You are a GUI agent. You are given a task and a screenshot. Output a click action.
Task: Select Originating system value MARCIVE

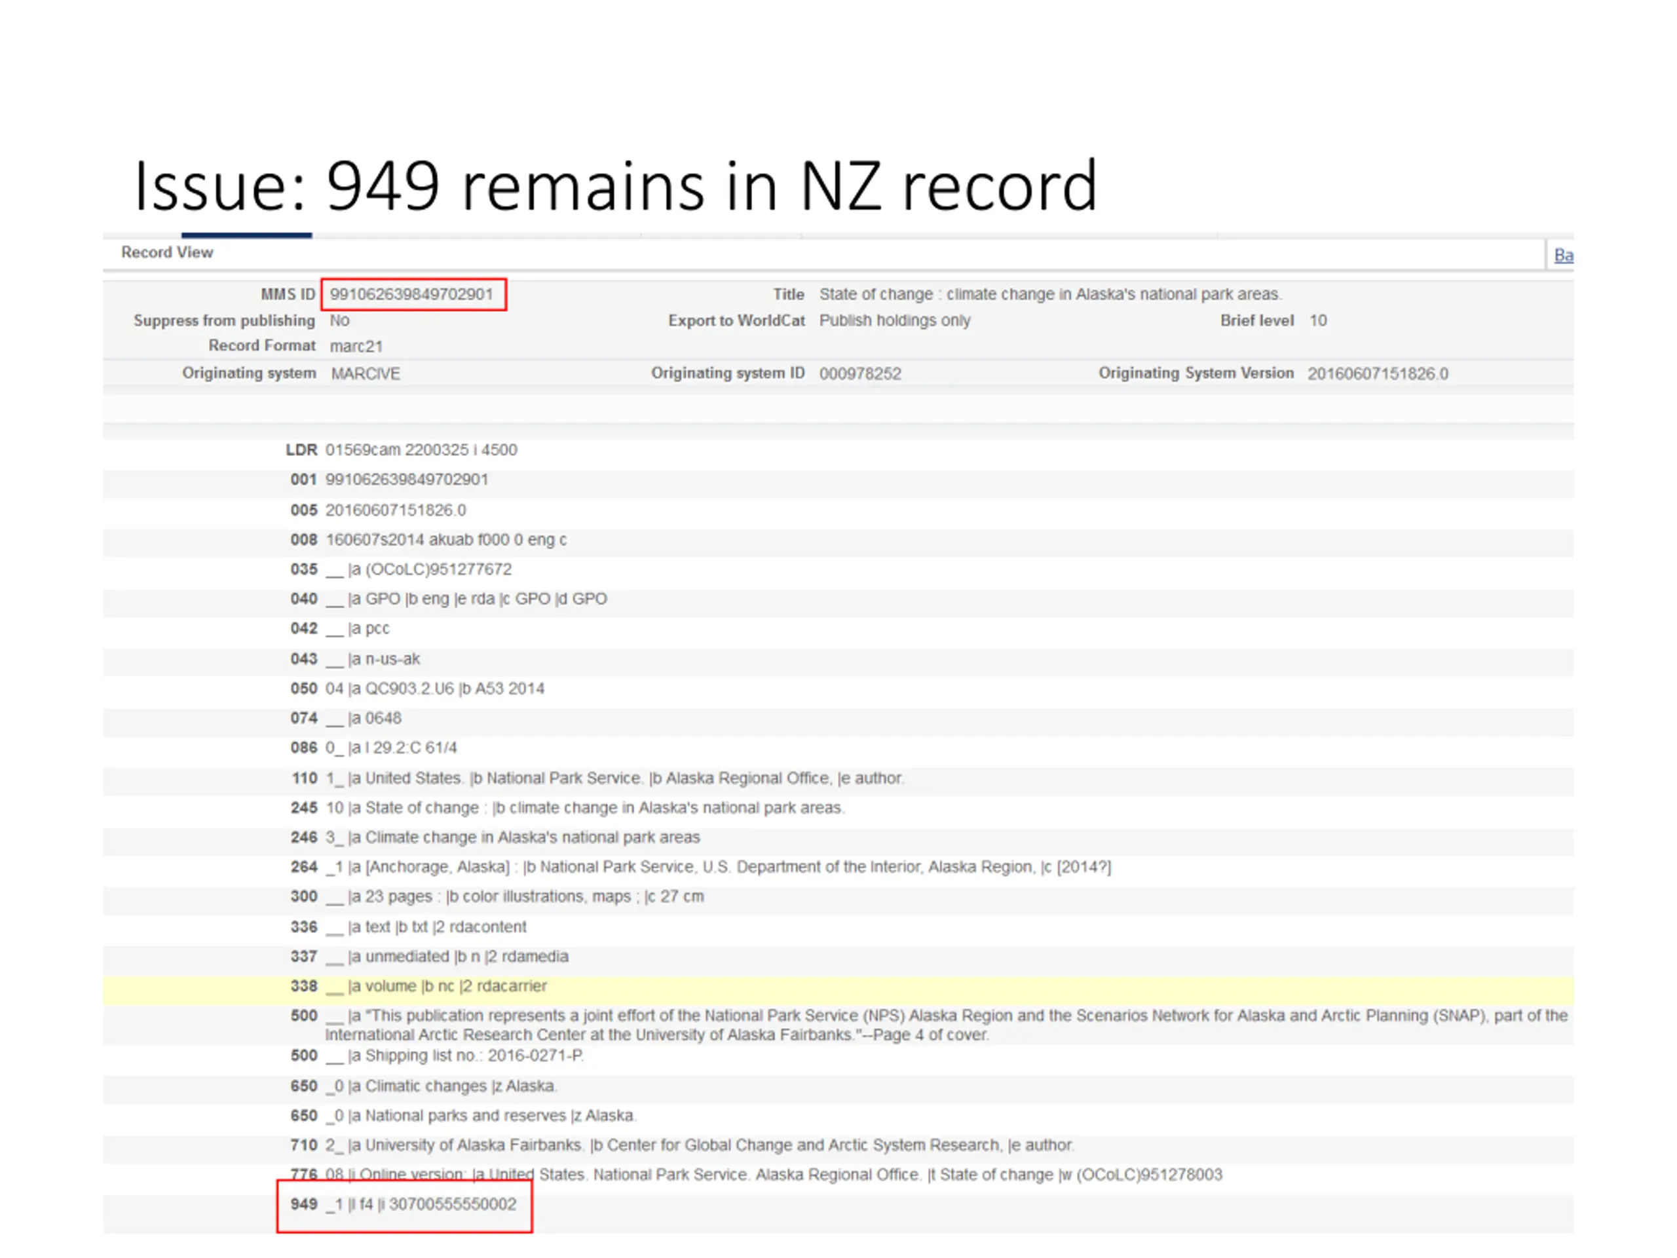(x=366, y=374)
